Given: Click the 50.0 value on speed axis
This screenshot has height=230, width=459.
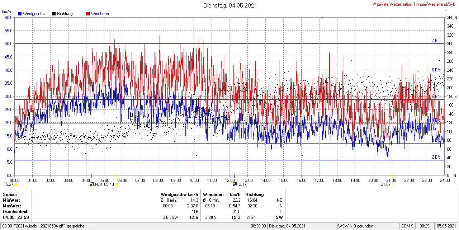Looking at the screenshot, I should coord(9,43).
